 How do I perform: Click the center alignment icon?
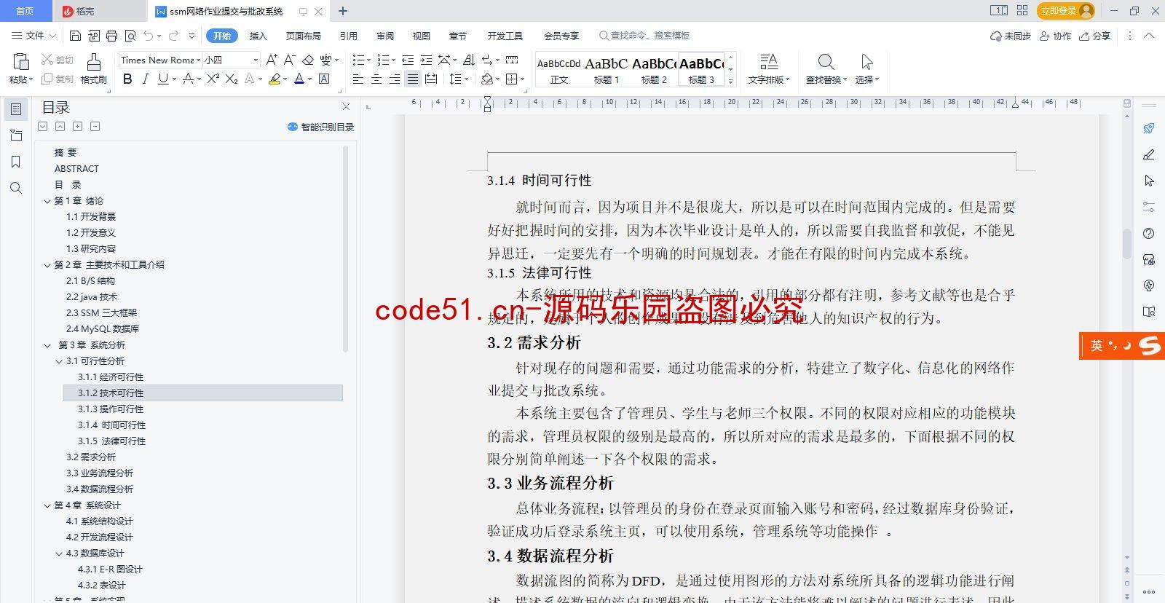[x=376, y=79]
